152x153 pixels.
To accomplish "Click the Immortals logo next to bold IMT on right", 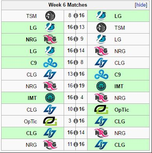I will click(x=101, y=86).
